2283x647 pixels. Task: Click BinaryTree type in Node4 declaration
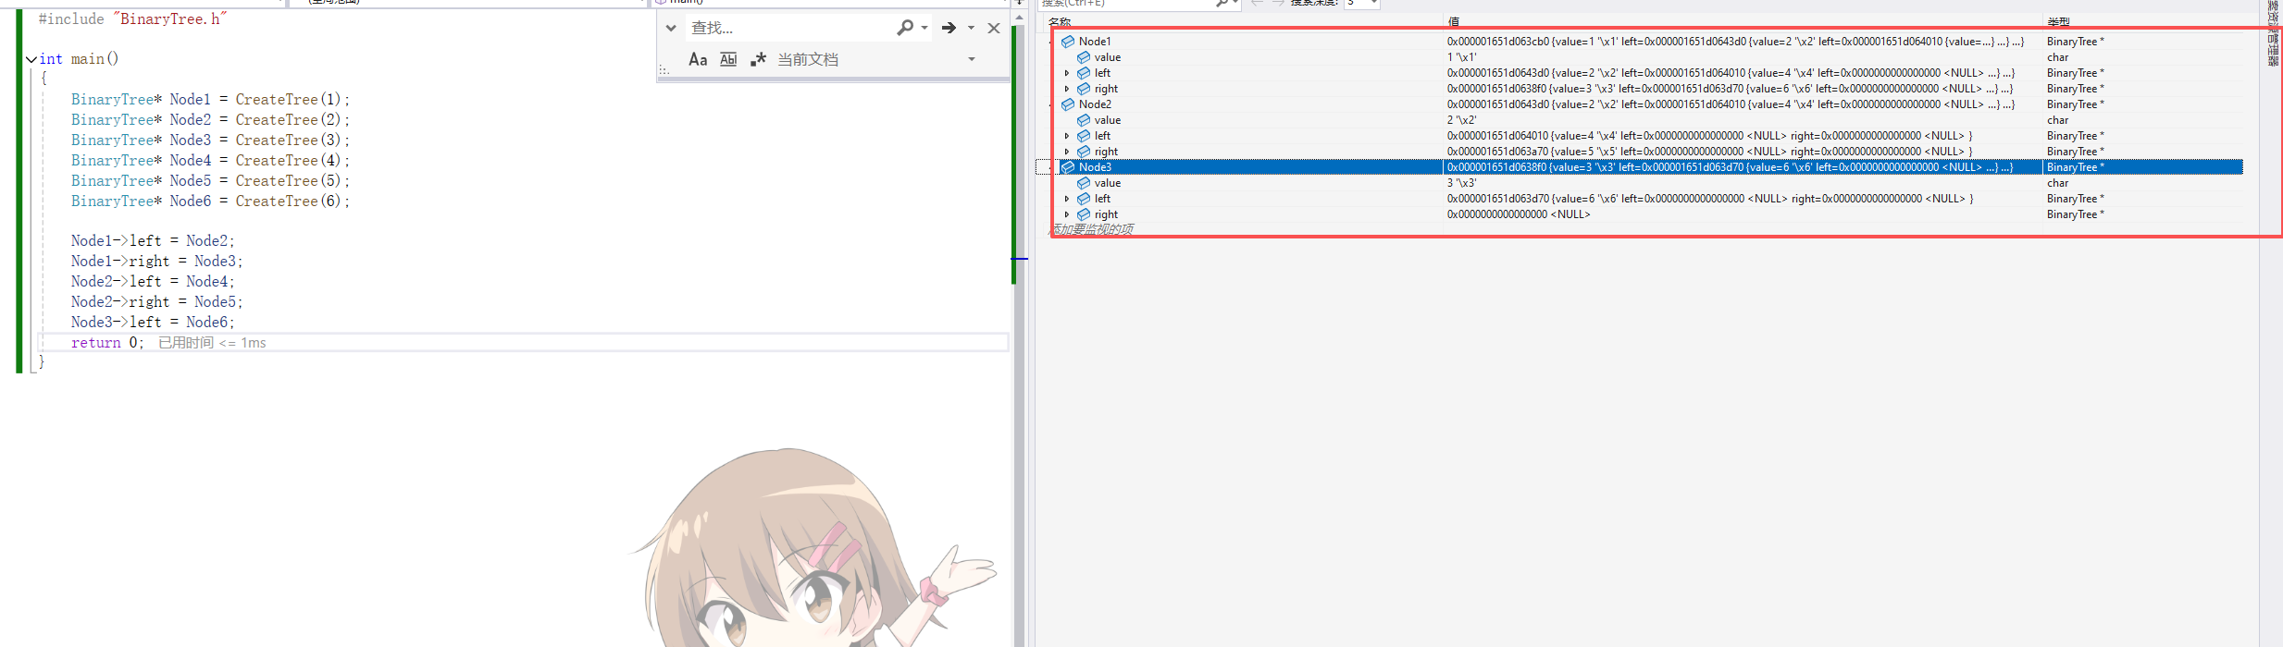(x=112, y=161)
